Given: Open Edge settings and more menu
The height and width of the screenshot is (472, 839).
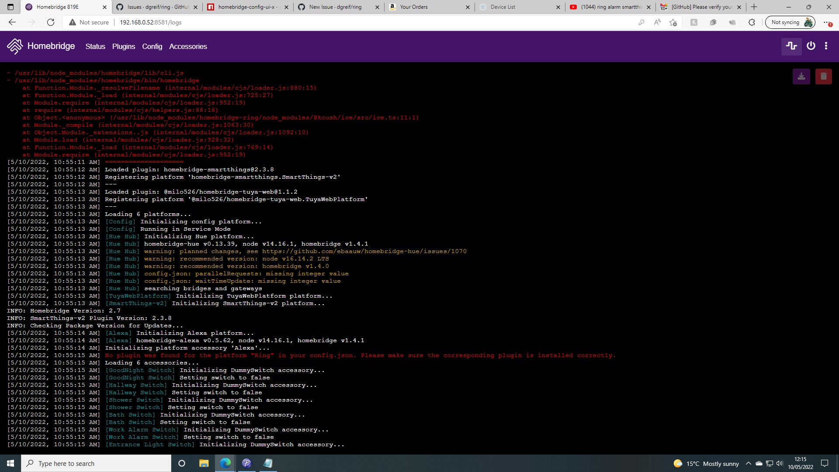Looking at the screenshot, I should point(827,22).
